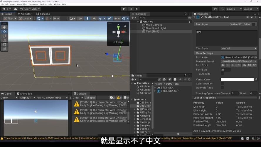Open the Layout dropdown
The image size is (261, 147).
click(x=251, y=9)
